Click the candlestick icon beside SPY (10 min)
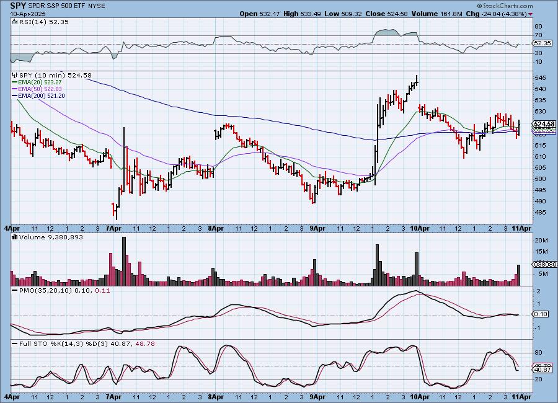 click(x=15, y=75)
